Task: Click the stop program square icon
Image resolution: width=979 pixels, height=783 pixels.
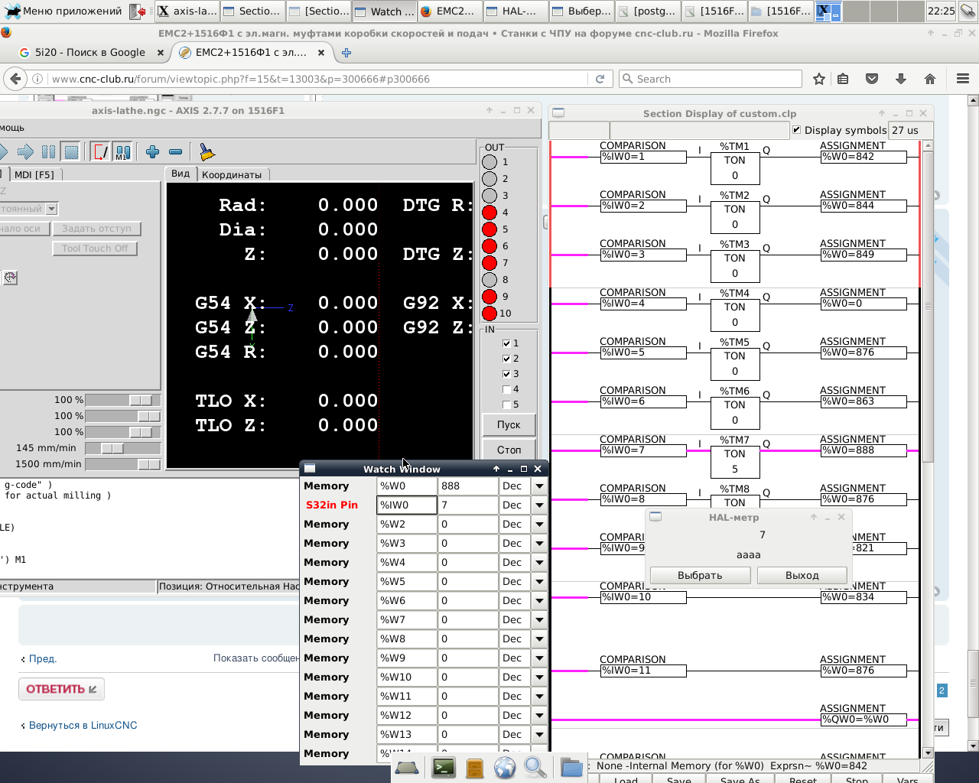Action: pos(71,152)
